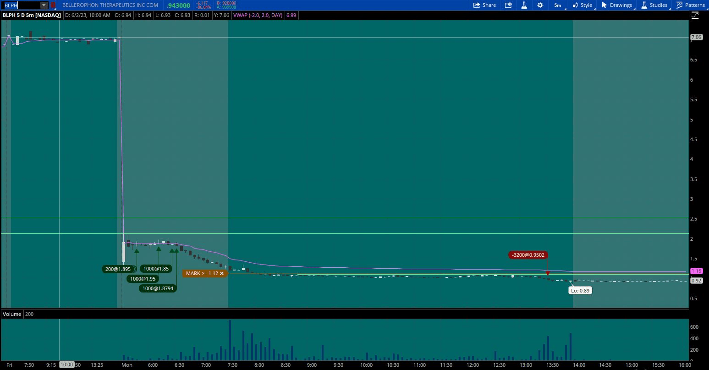Click the -3200@0.9502 sell order bubble
Viewport: 709px width, 370px height.
(x=528, y=255)
